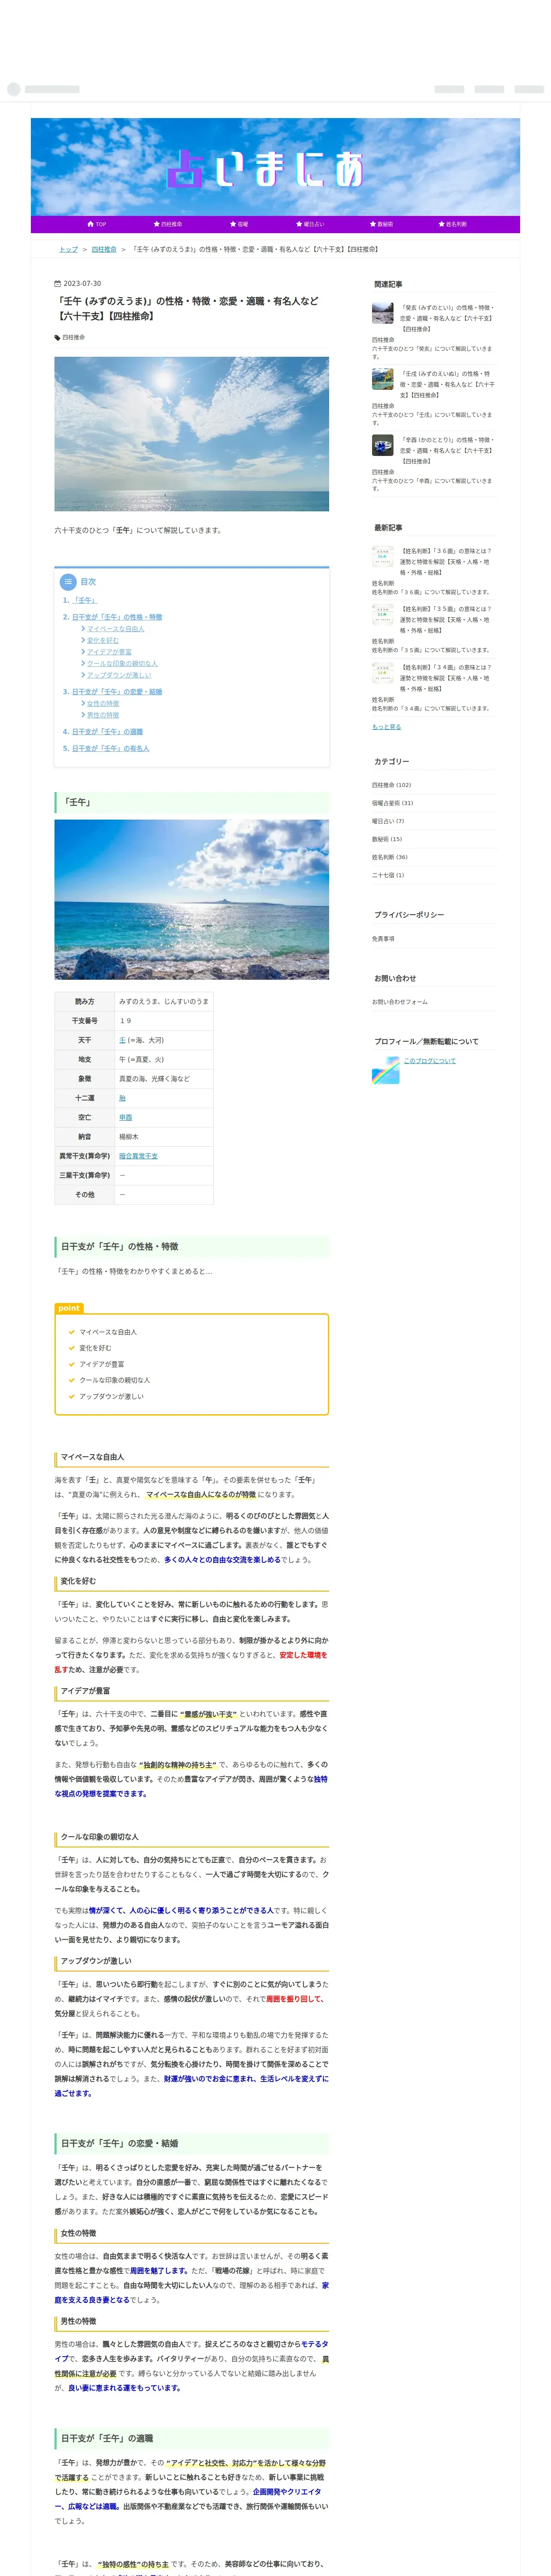This screenshot has width=551, height=2576.
Task: Jump to マイペースな自由人 contents link
Action: click(115, 629)
